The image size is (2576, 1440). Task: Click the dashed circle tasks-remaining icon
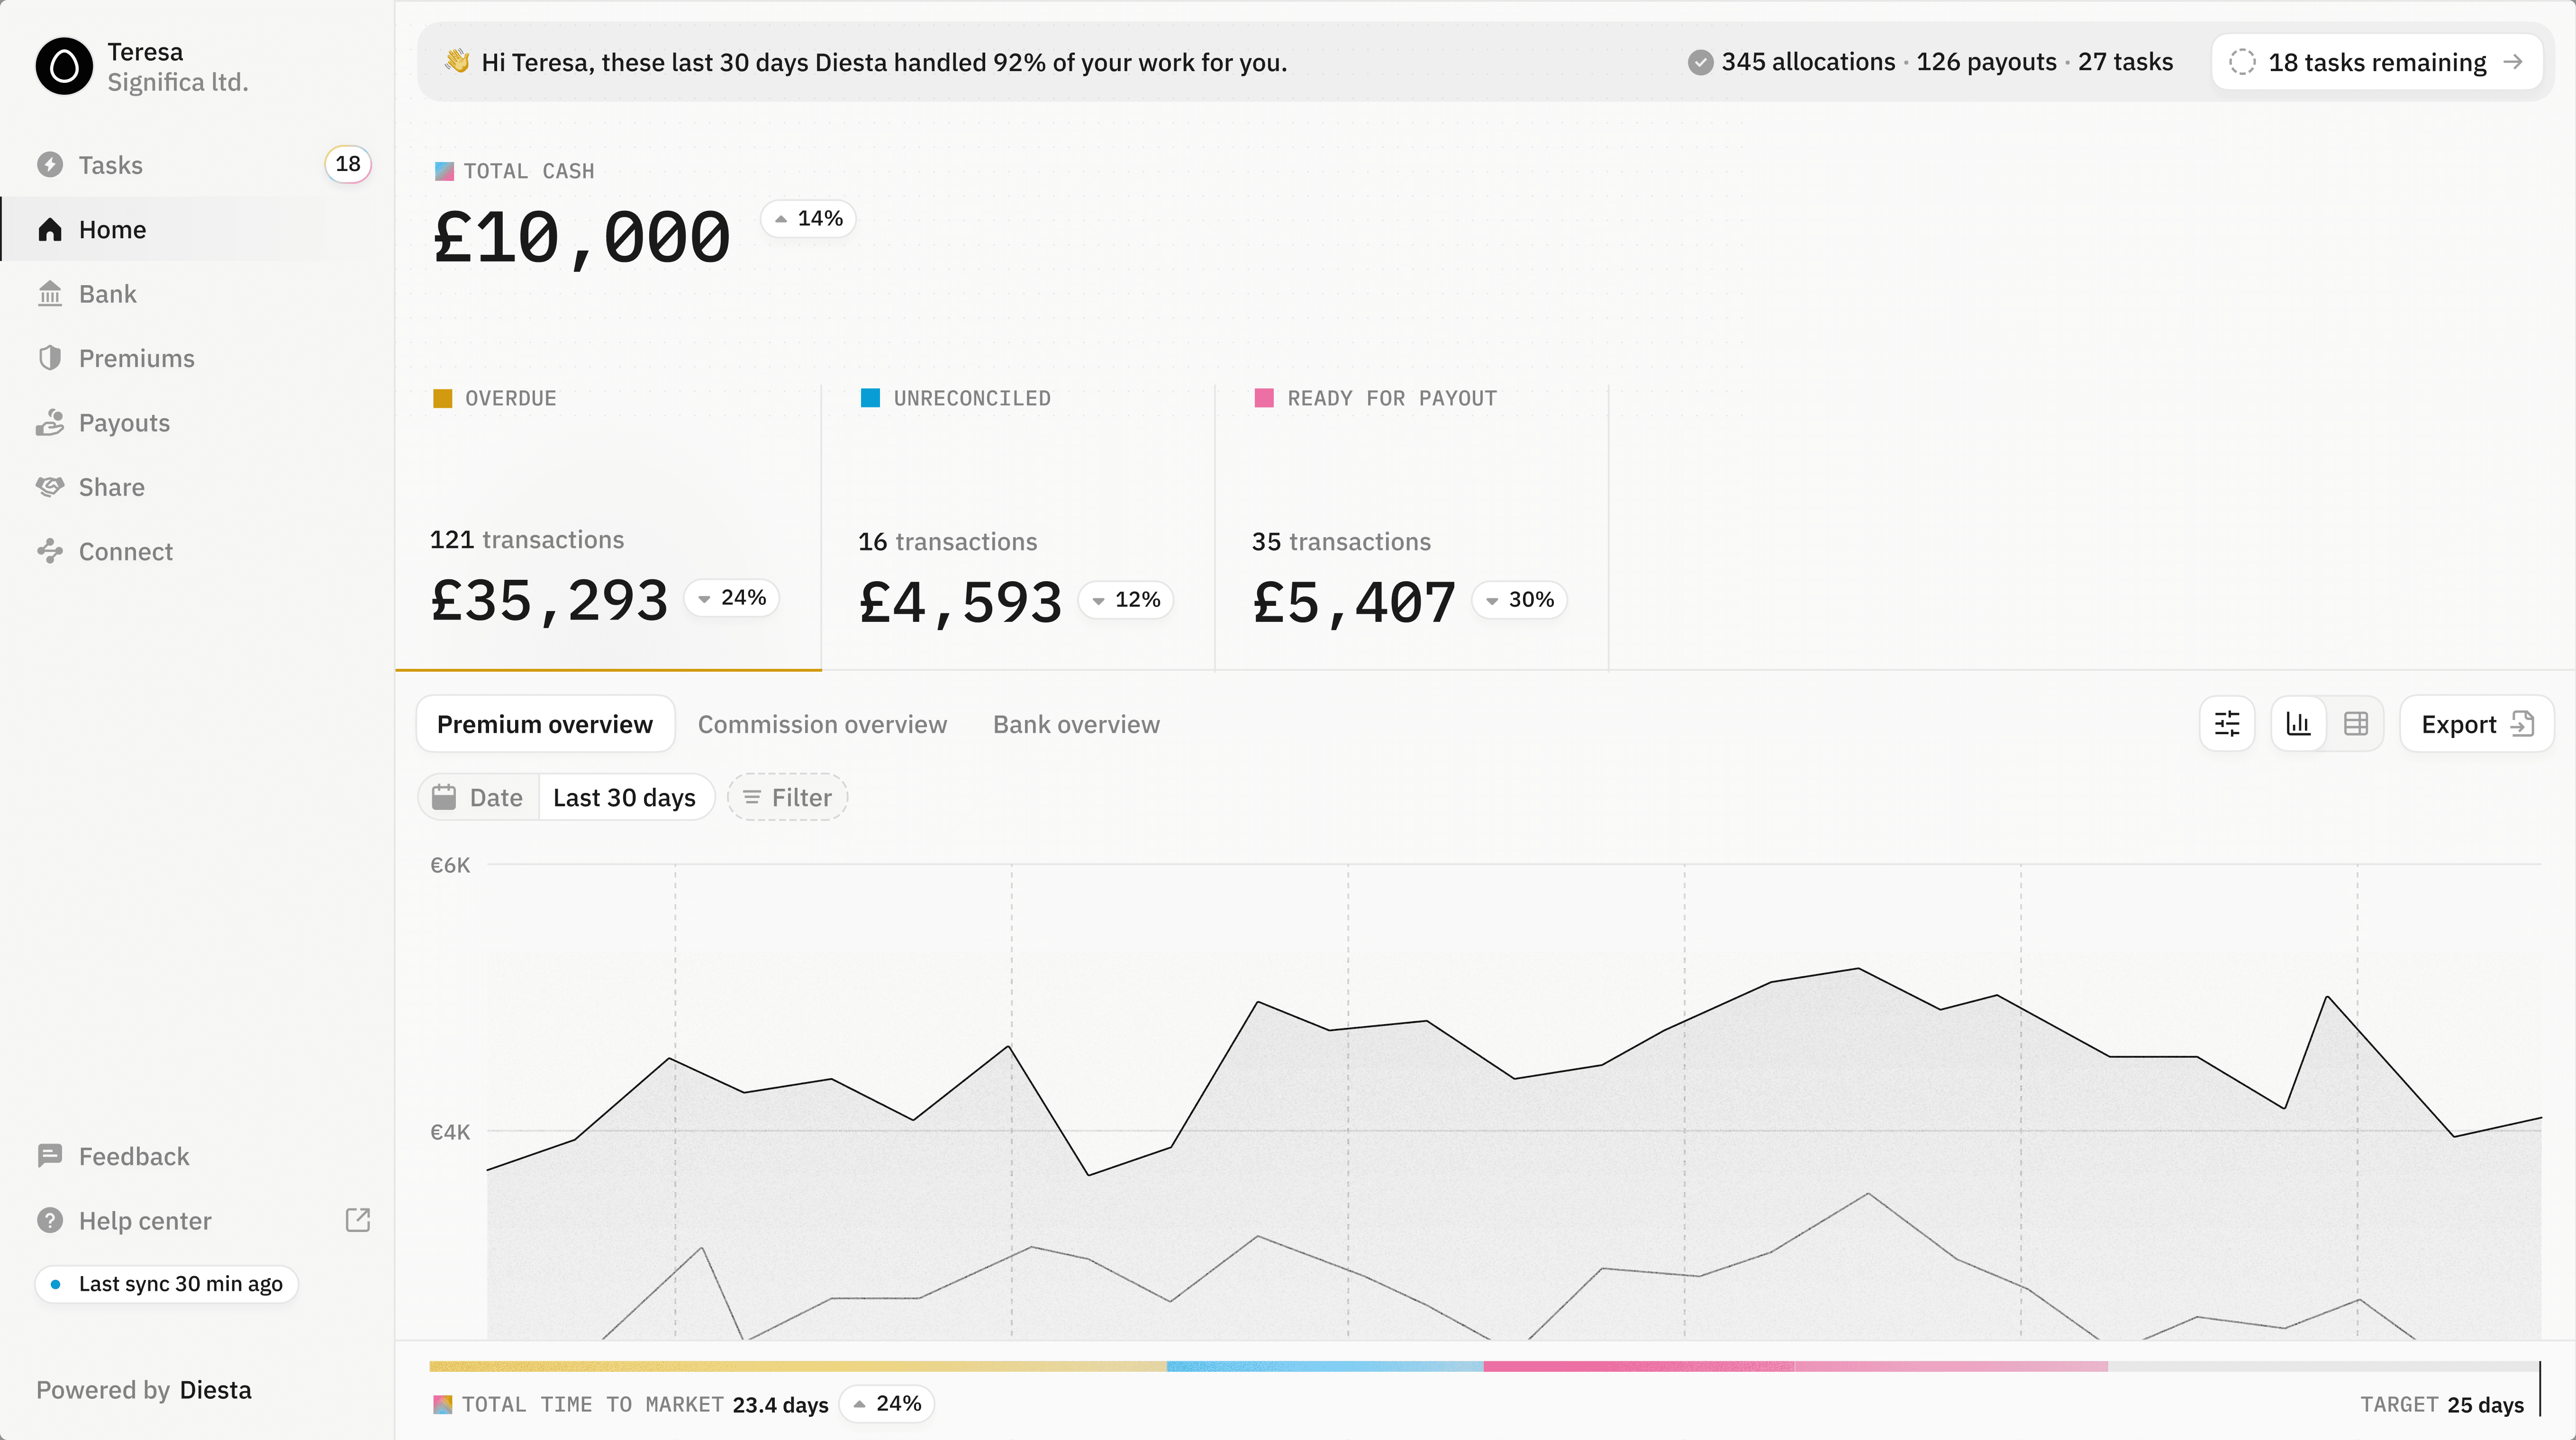[x=2242, y=62]
